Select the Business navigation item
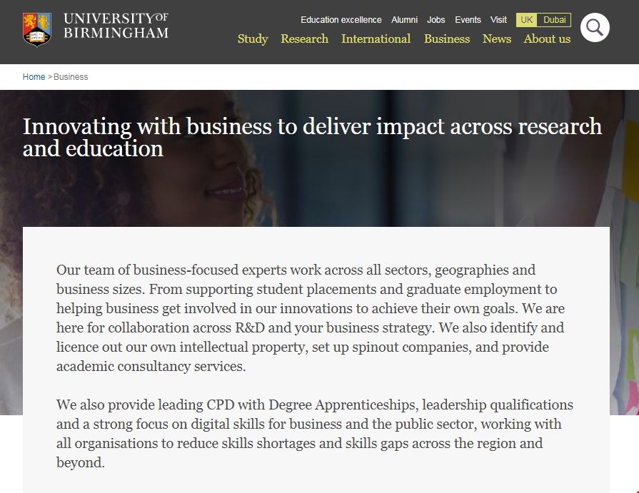639x493 pixels. [x=446, y=39]
